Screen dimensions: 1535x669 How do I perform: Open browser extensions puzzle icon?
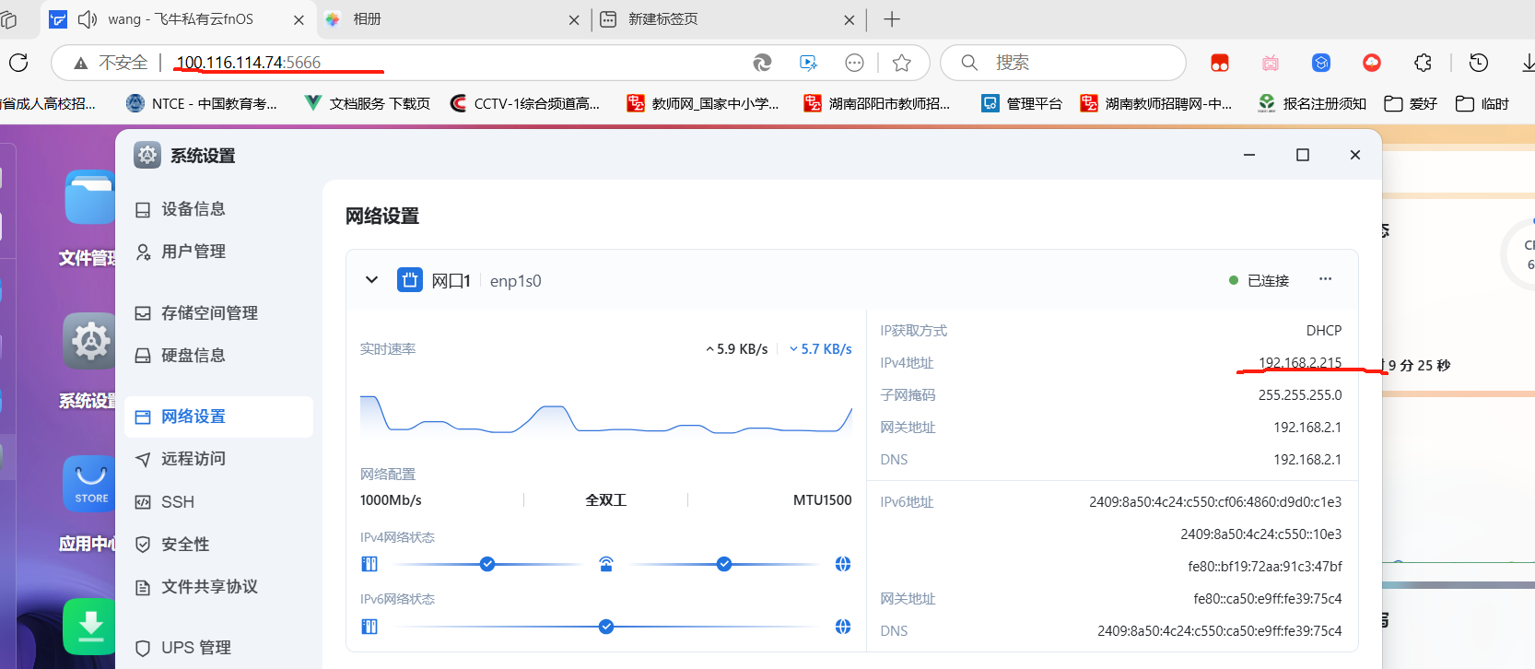(1424, 63)
